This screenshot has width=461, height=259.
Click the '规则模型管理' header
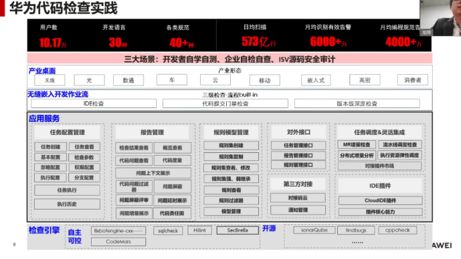click(231, 132)
